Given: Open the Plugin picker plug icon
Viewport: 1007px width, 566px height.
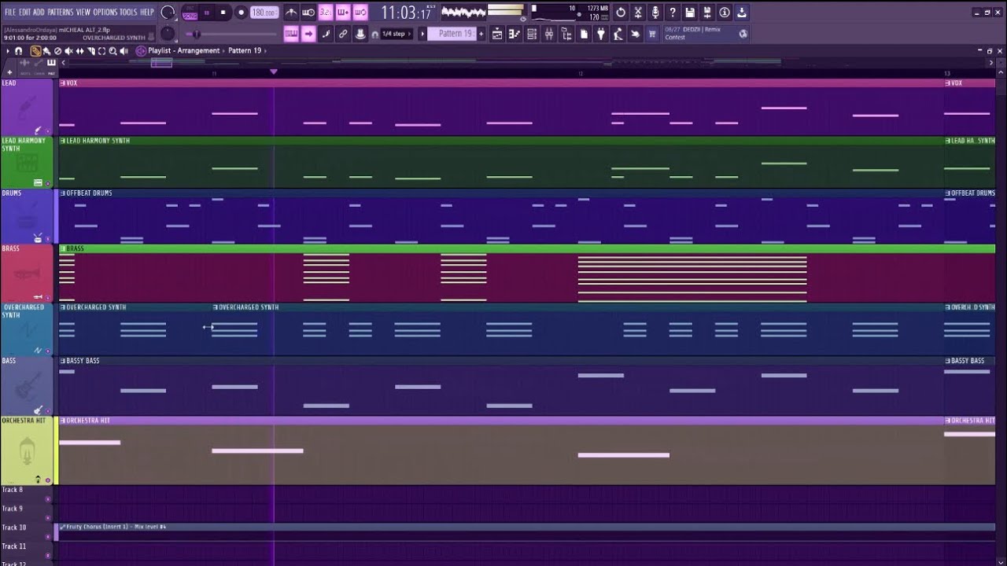Looking at the screenshot, I should (x=601, y=34).
